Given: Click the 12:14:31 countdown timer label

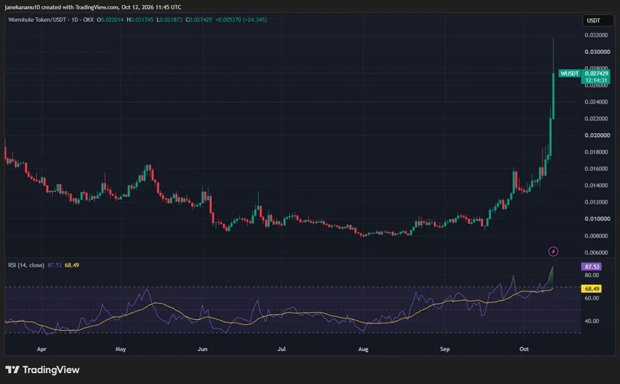Looking at the screenshot, I should tap(596, 80).
